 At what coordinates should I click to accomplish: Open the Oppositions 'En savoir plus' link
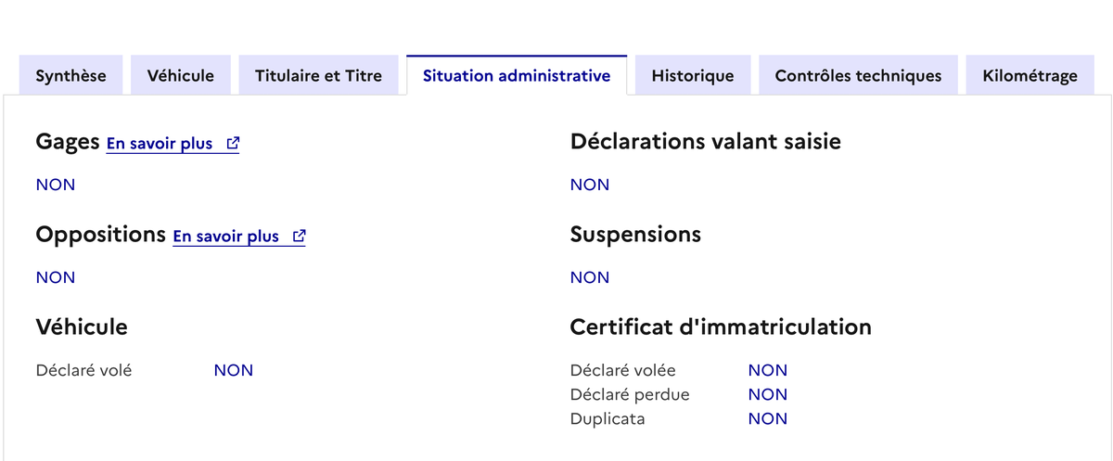pyautogui.click(x=226, y=237)
